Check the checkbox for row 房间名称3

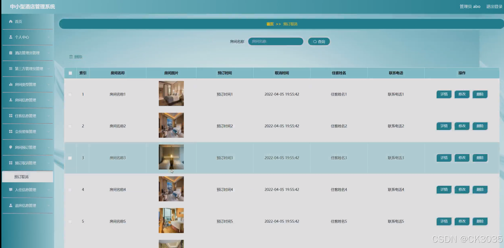tap(70, 158)
